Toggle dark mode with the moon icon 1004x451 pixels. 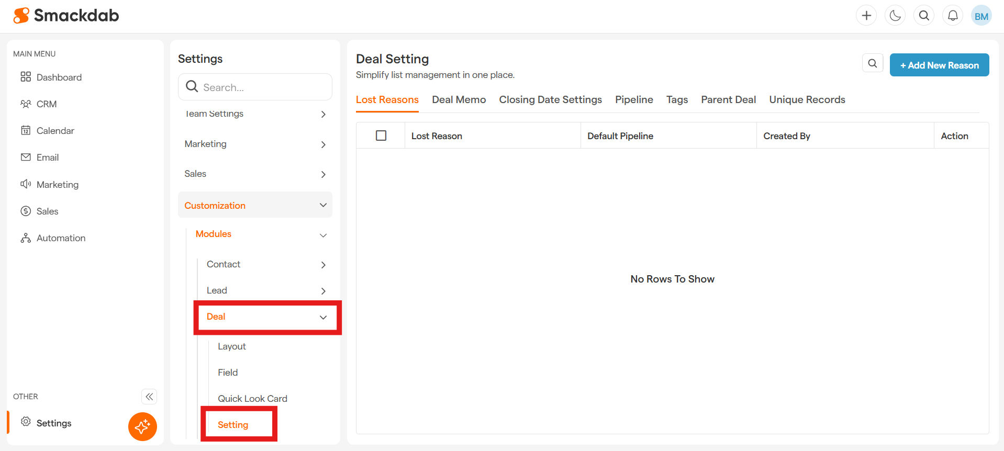point(895,16)
